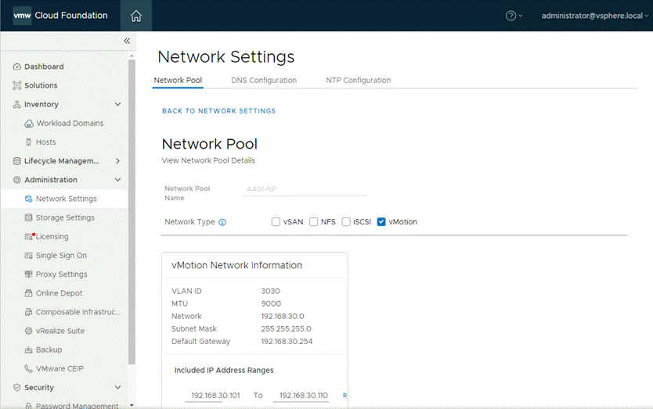The image size is (653, 409).
Task: Click the Default Gateway value 192.168.30.254
Action: point(287,342)
